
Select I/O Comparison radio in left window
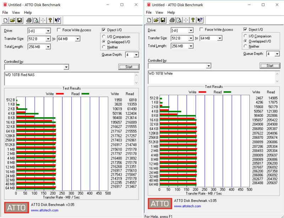[104, 37]
